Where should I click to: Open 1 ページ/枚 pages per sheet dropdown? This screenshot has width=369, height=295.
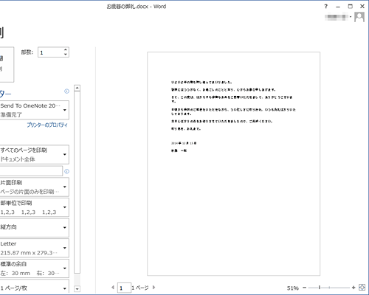tap(35, 287)
